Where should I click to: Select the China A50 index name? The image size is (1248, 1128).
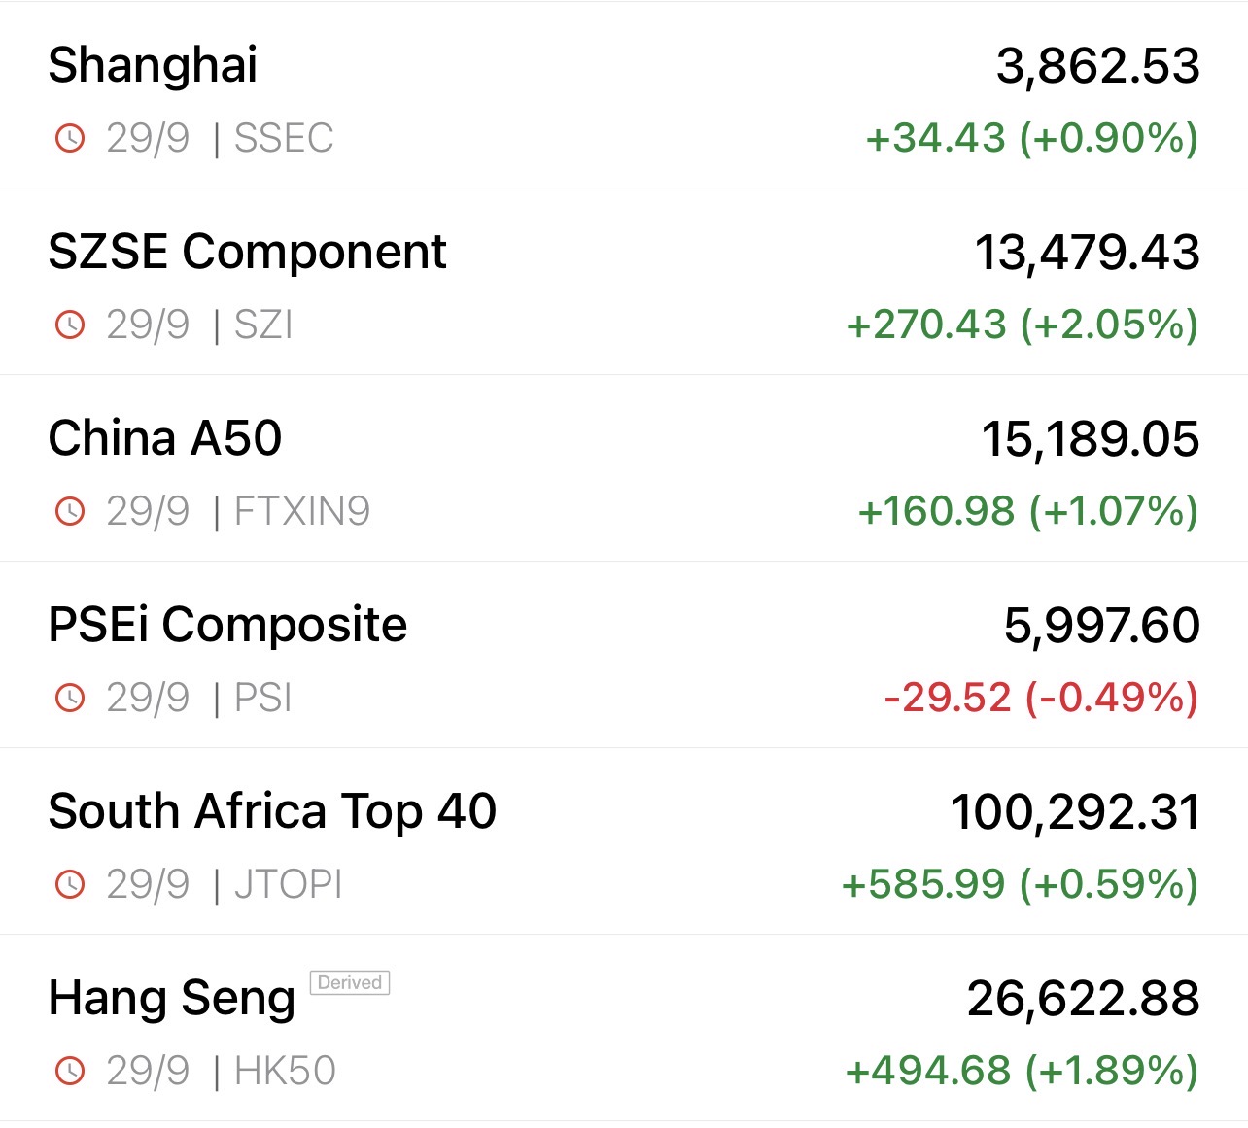pos(165,439)
